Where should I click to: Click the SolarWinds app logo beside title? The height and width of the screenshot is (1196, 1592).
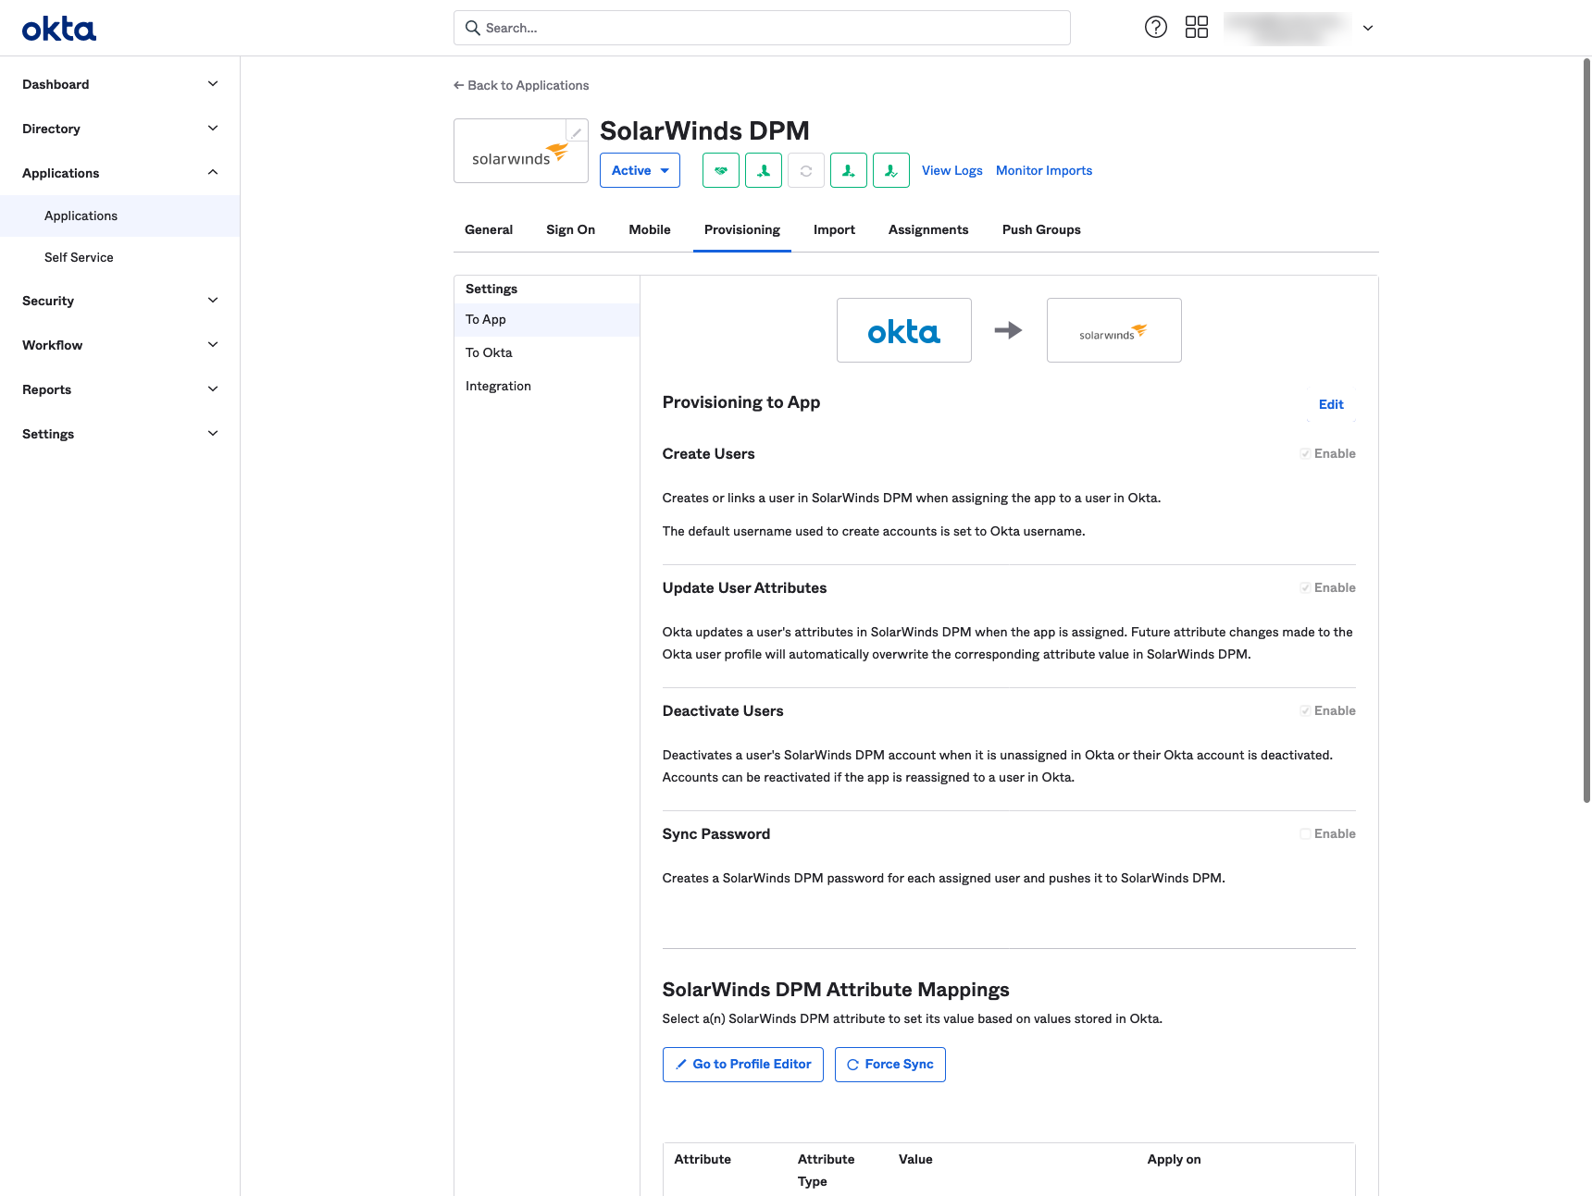(x=521, y=151)
